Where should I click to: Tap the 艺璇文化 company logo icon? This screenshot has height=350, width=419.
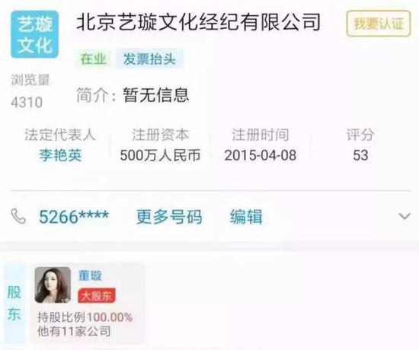[x=34, y=34]
